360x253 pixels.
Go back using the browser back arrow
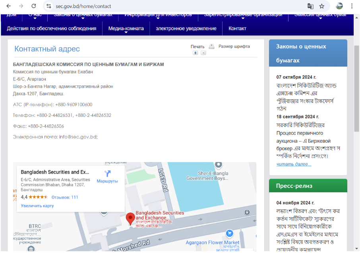click(x=9, y=6)
